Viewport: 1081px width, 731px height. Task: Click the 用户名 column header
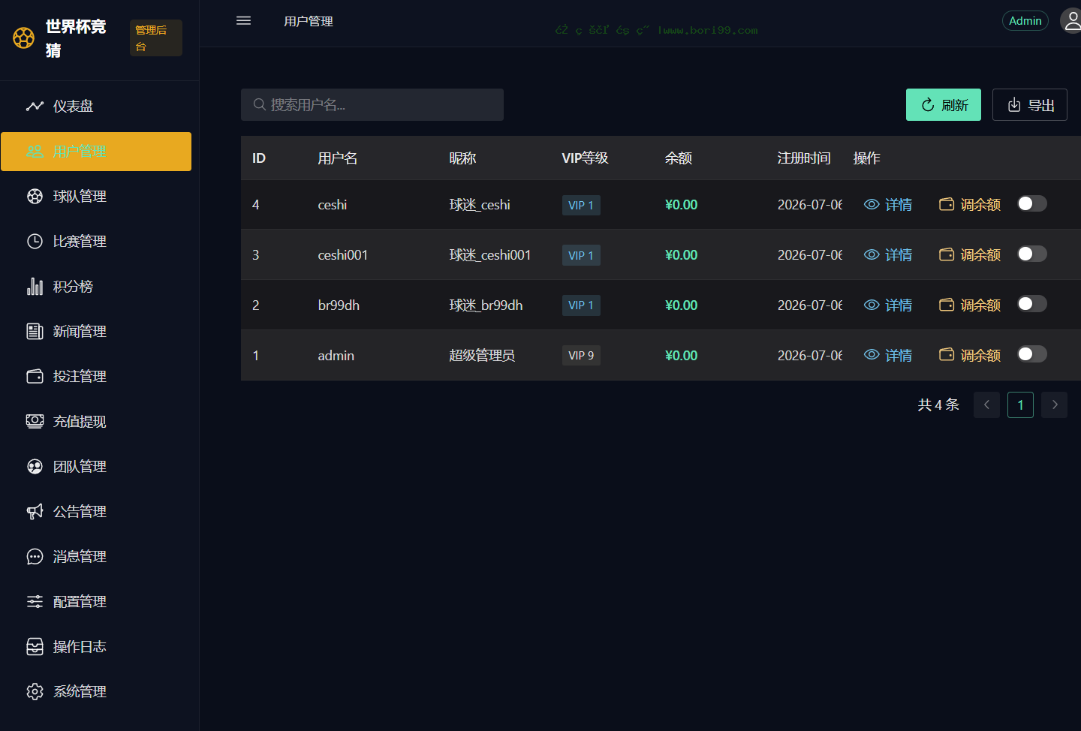(338, 158)
